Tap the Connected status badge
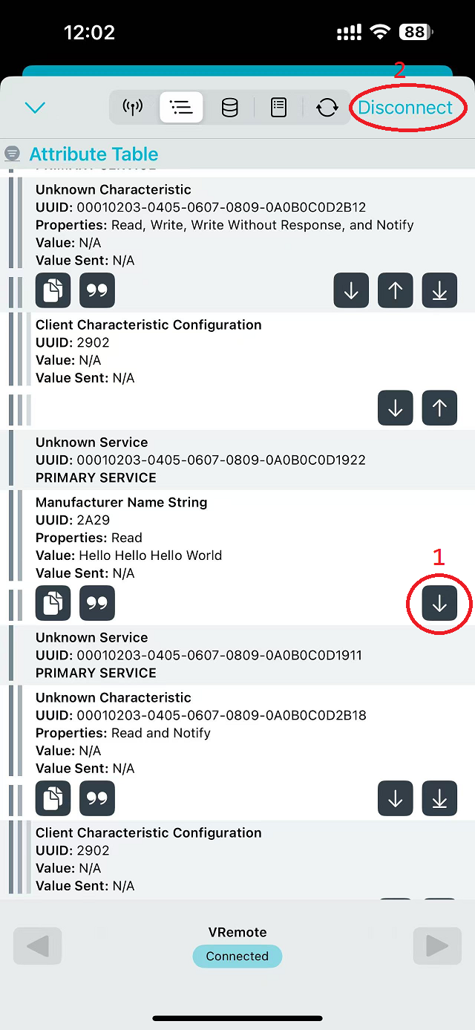475x1030 pixels. (237, 956)
